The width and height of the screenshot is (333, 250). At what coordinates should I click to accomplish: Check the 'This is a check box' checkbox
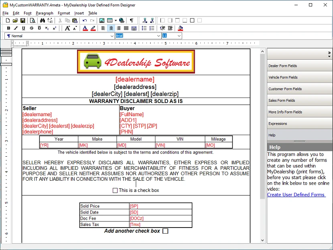click(x=115, y=190)
